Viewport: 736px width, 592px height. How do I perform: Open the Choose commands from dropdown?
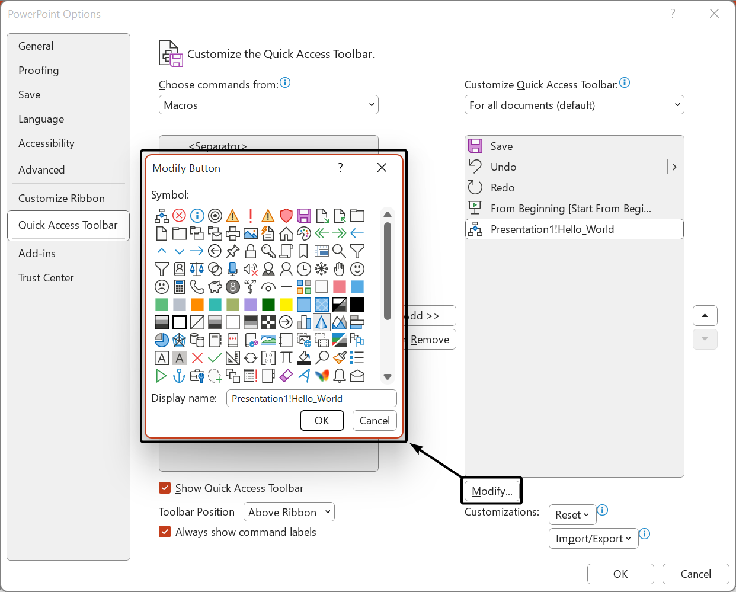point(268,105)
